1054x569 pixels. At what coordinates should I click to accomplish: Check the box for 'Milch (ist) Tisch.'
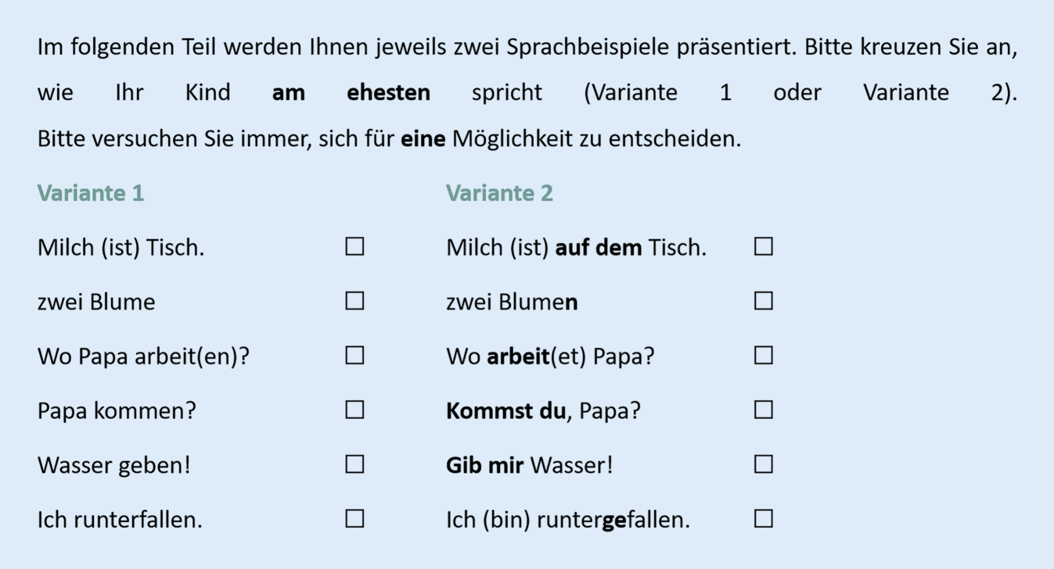[x=354, y=247]
